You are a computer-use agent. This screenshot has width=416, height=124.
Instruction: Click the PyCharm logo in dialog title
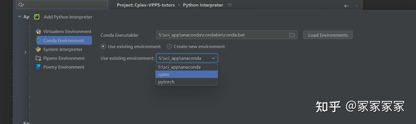[37, 17]
